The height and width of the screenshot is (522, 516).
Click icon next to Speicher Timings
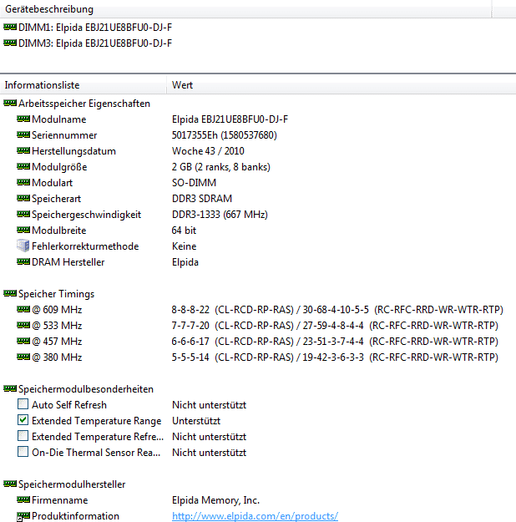pyautogui.click(x=10, y=294)
